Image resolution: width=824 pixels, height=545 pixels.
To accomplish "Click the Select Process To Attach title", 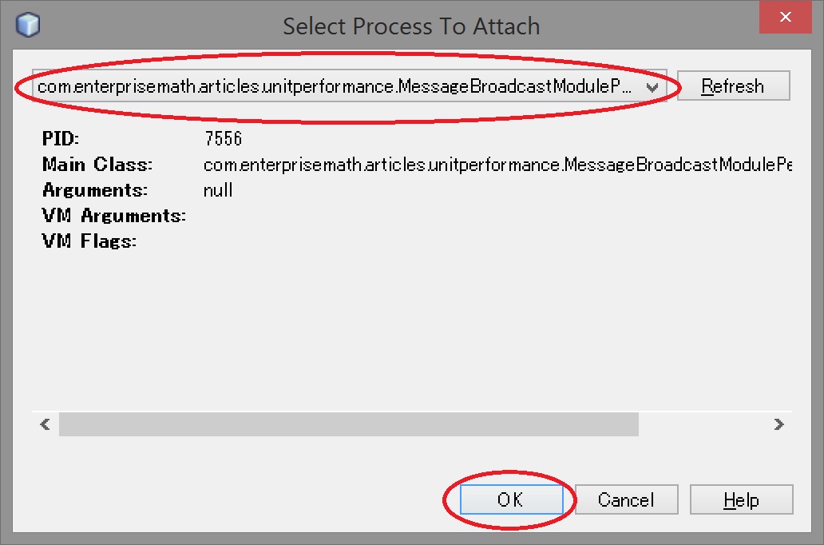I will click(411, 26).
